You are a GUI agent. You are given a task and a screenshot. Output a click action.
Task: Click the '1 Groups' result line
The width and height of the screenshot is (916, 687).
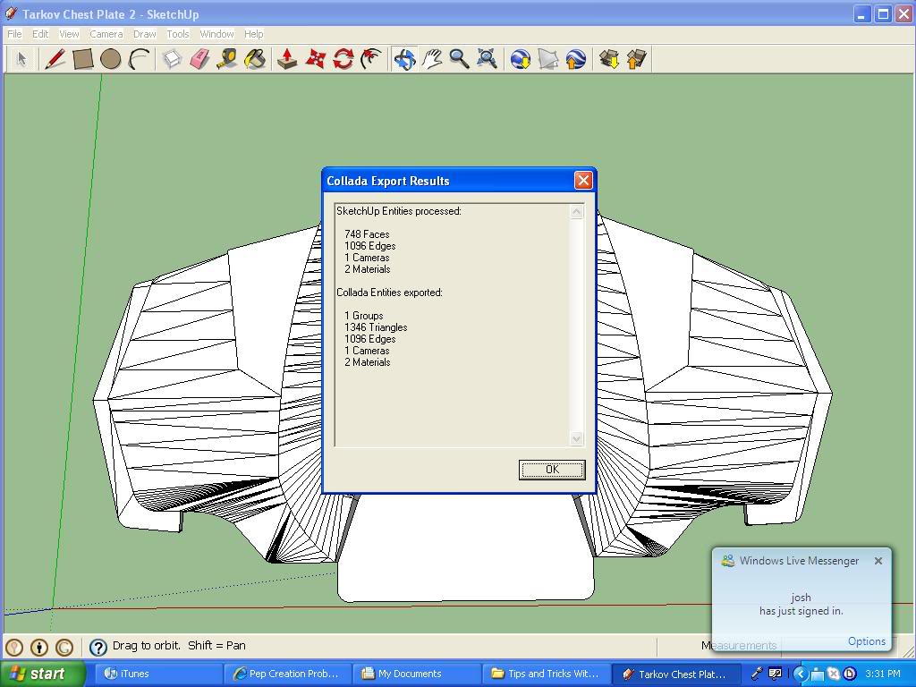tap(364, 316)
